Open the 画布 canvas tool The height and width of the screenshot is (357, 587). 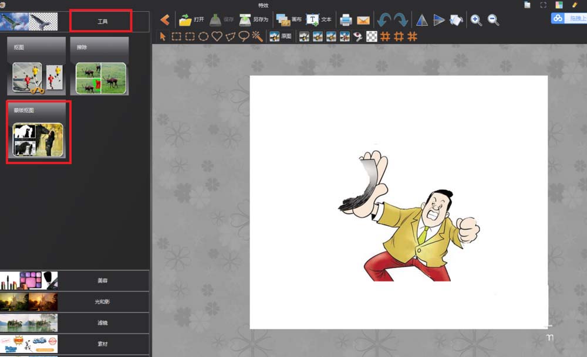coord(289,19)
